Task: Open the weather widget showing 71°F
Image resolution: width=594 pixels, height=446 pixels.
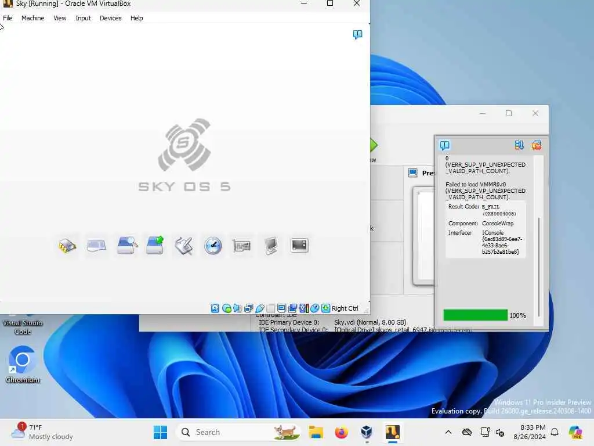Action: 42,432
